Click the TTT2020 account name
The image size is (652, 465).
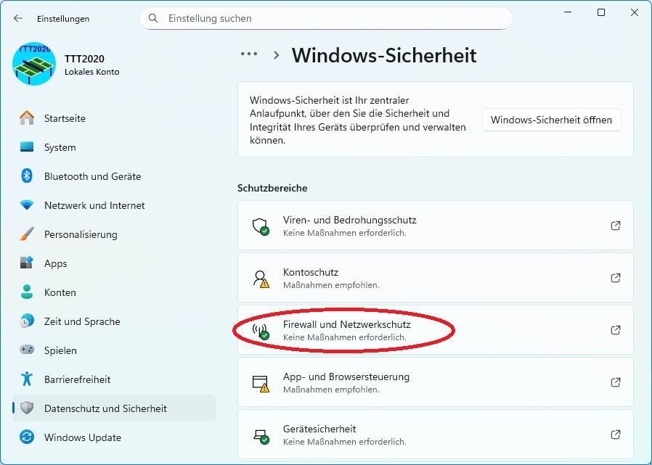(x=84, y=59)
